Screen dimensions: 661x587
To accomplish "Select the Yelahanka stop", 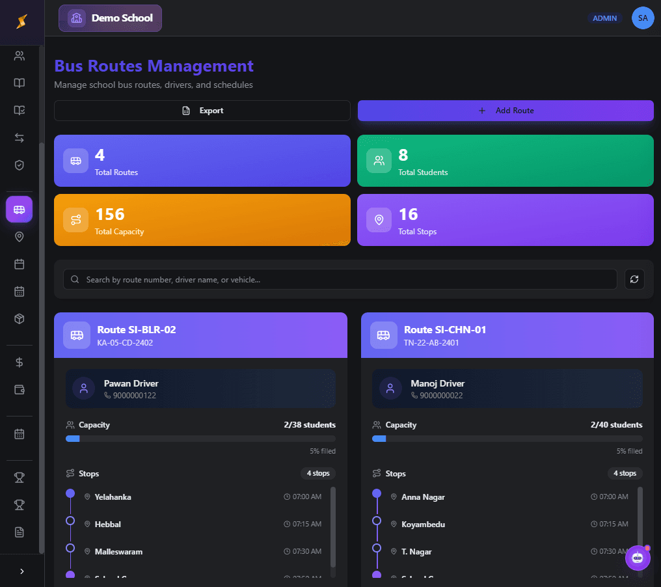I will point(113,497).
